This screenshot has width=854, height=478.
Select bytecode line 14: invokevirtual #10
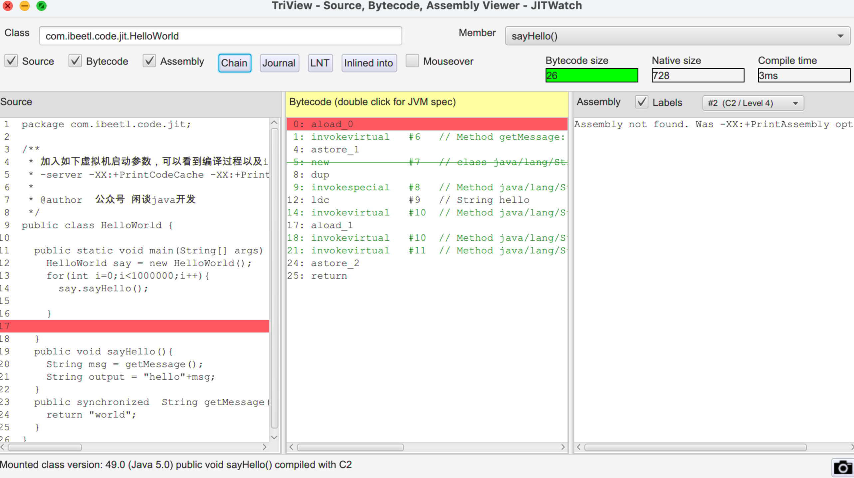click(427, 212)
